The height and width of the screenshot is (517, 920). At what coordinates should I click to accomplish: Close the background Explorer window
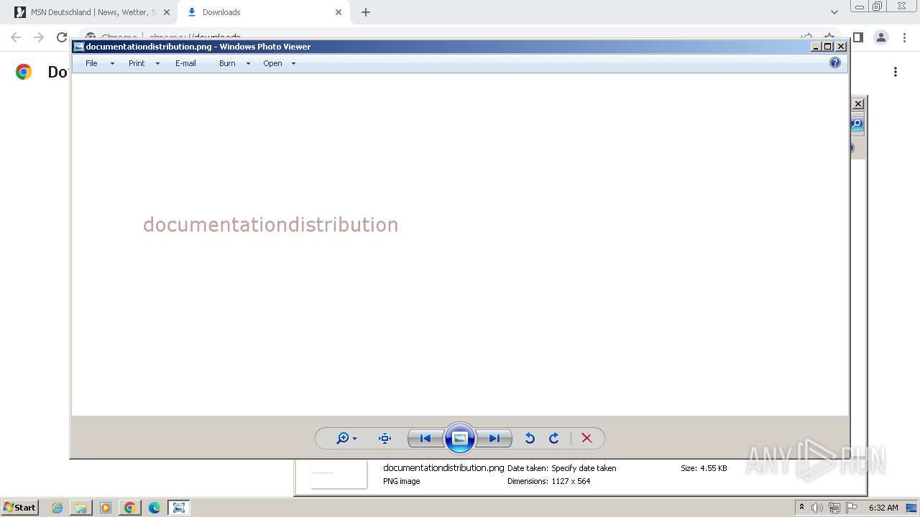pyautogui.click(x=858, y=104)
